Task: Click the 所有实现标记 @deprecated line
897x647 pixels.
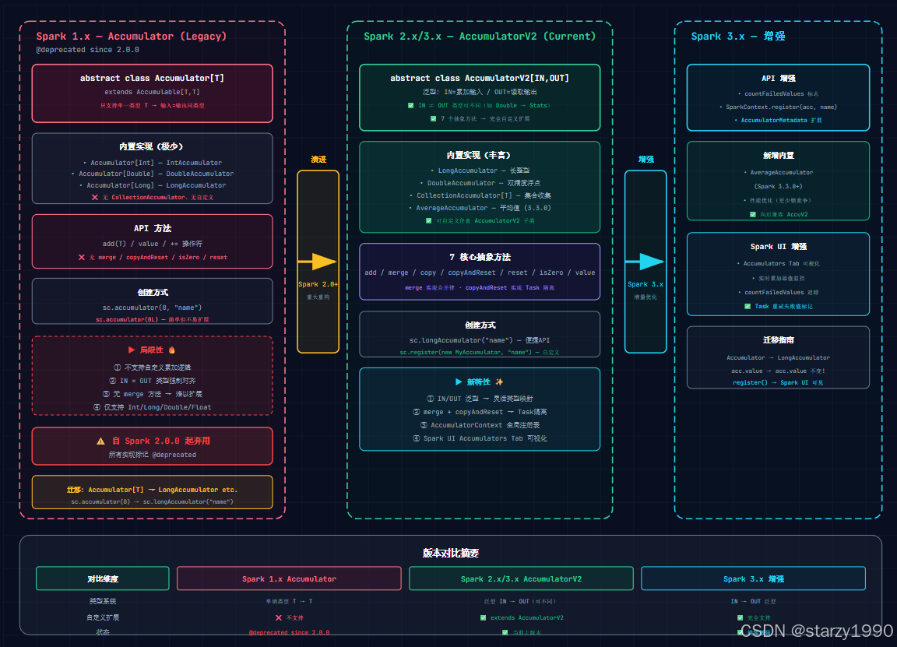Action: 152,455
